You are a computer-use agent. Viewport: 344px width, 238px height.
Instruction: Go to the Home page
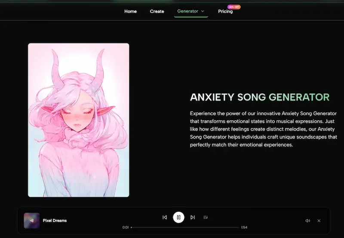[x=131, y=11]
